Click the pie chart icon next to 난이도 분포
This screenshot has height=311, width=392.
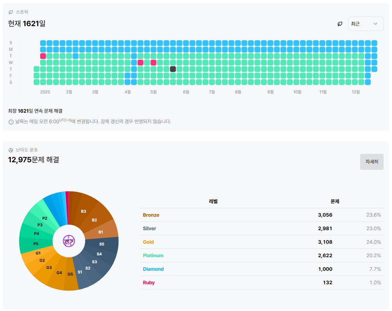11,150
